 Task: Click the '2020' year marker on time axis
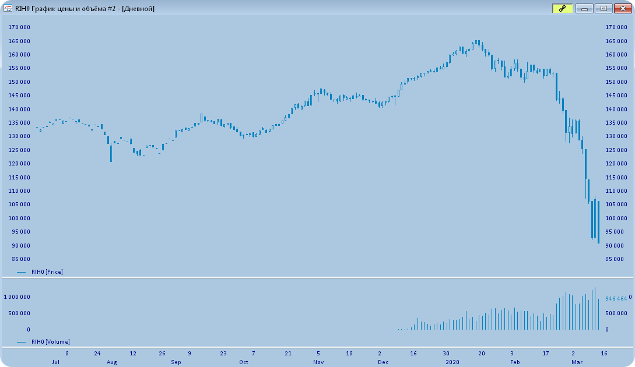(453, 362)
